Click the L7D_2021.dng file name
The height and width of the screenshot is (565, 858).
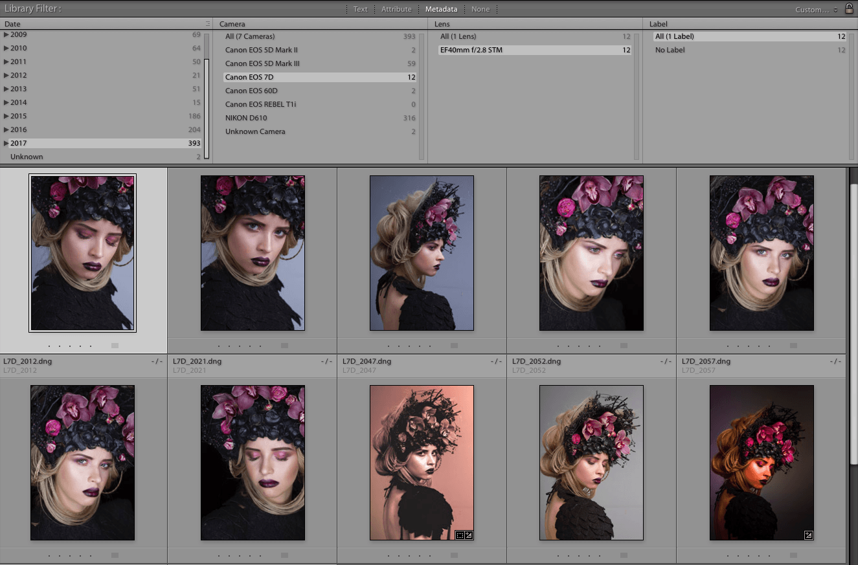click(197, 361)
